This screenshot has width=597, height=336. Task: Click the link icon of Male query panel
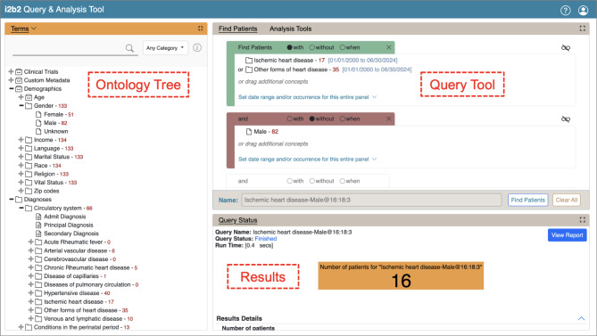point(566,119)
